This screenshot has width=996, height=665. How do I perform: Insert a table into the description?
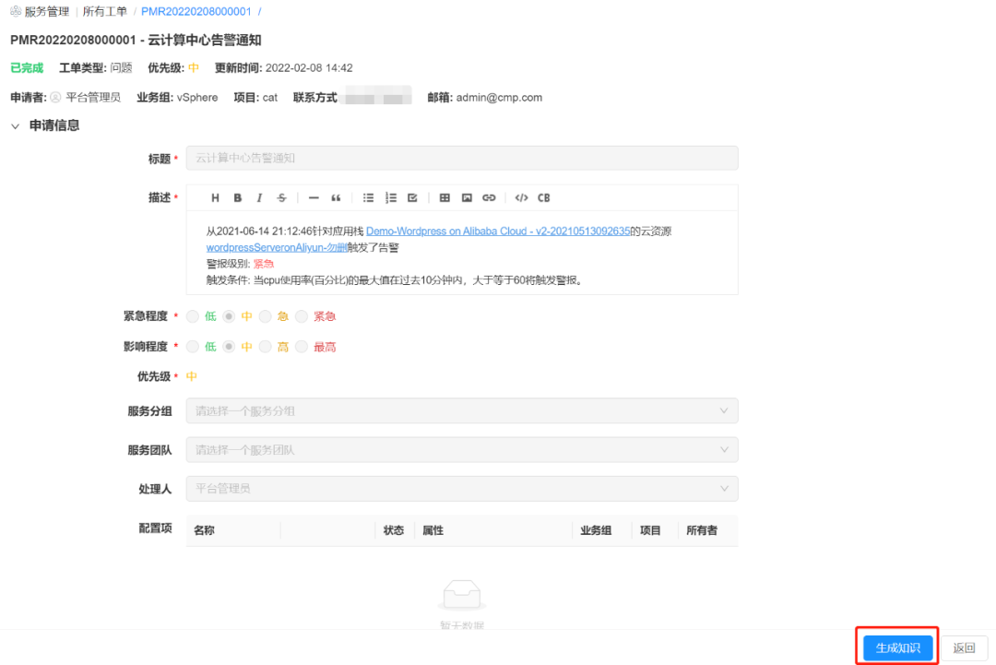444,197
